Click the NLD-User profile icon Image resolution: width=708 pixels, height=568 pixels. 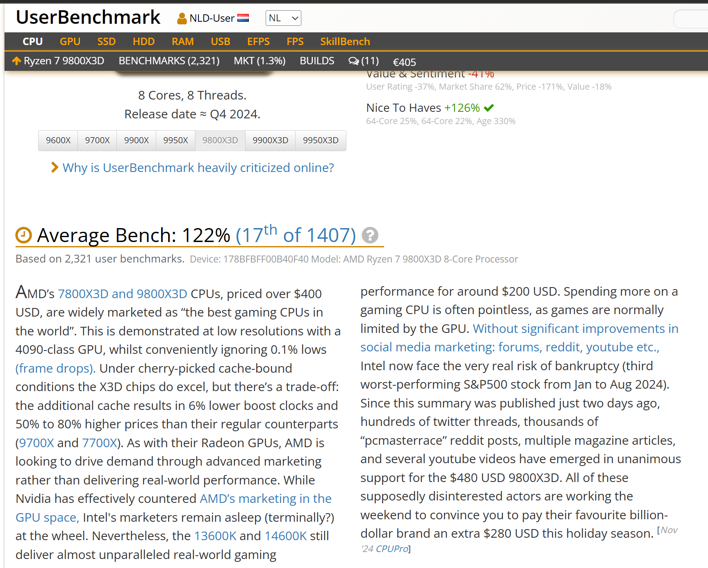pos(182,18)
